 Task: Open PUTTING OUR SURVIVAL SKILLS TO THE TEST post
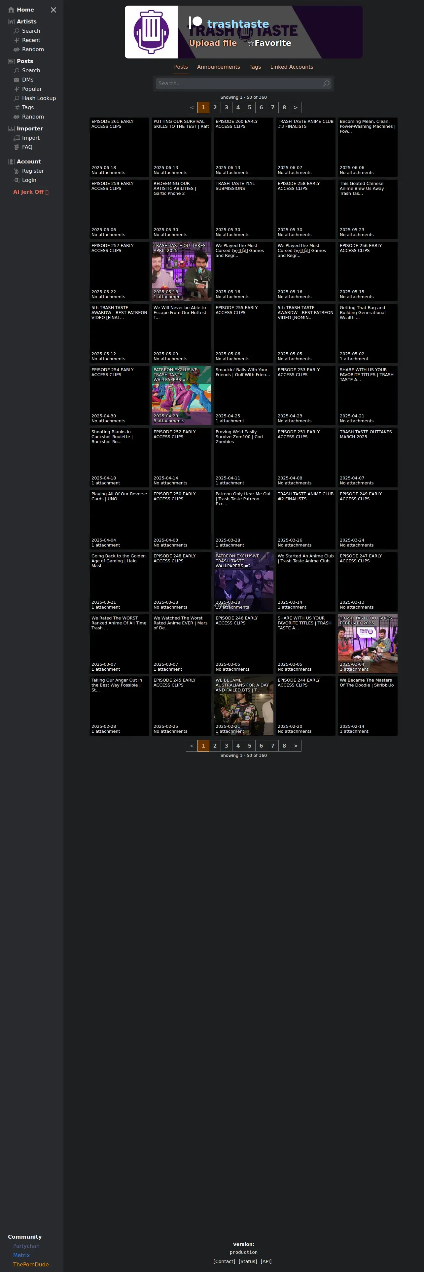(181, 147)
